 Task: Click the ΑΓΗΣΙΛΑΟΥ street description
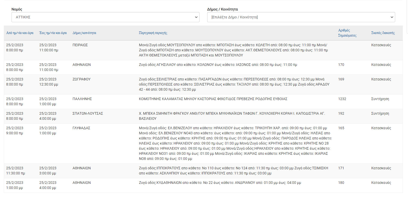pyautogui.click(x=218, y=65)
